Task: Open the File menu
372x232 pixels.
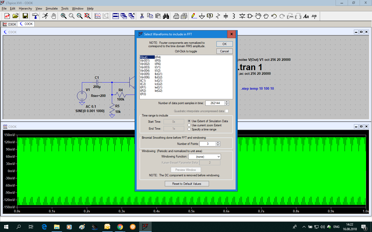Action: click(x=4, y=9)
